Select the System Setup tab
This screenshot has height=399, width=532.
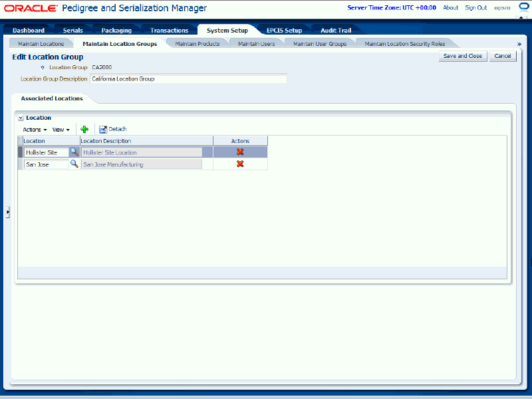pyautogui.click(x=227, y=30)
